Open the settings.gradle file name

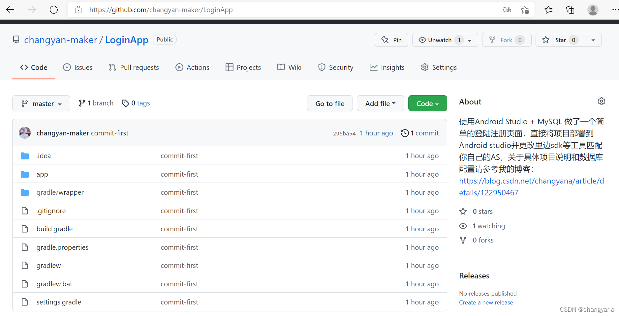click(x=59, y=302)
